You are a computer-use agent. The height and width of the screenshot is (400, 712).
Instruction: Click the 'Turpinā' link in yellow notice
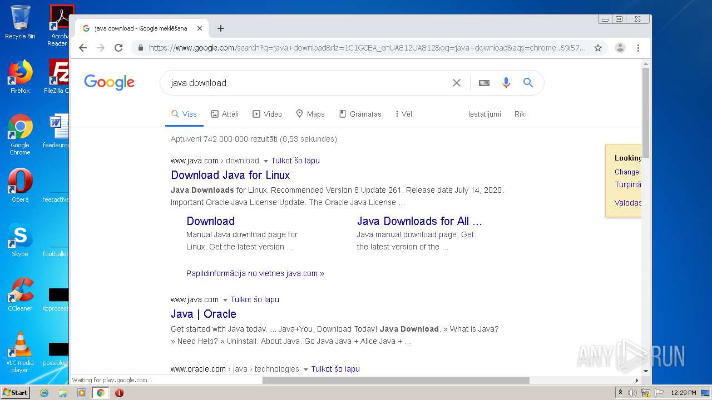628,185
